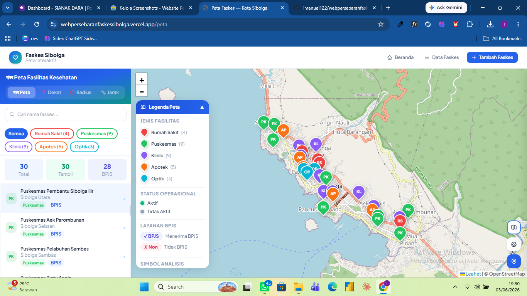Viewport: 527px width, 296px height.
Task: Open Chrome tab search dropdown arrow
Action: pos(8,8)
